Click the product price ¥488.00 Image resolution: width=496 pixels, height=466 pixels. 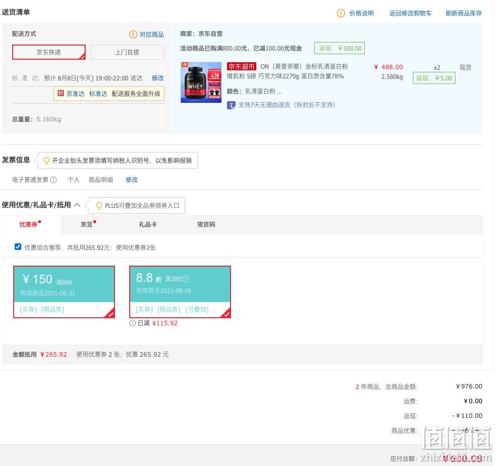click(389, 67)
